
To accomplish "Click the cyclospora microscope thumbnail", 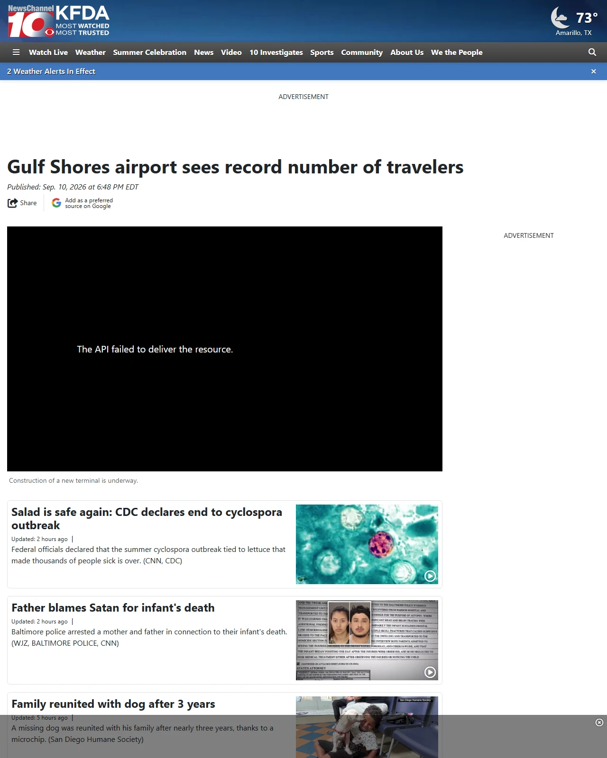I will coord(367,544).
